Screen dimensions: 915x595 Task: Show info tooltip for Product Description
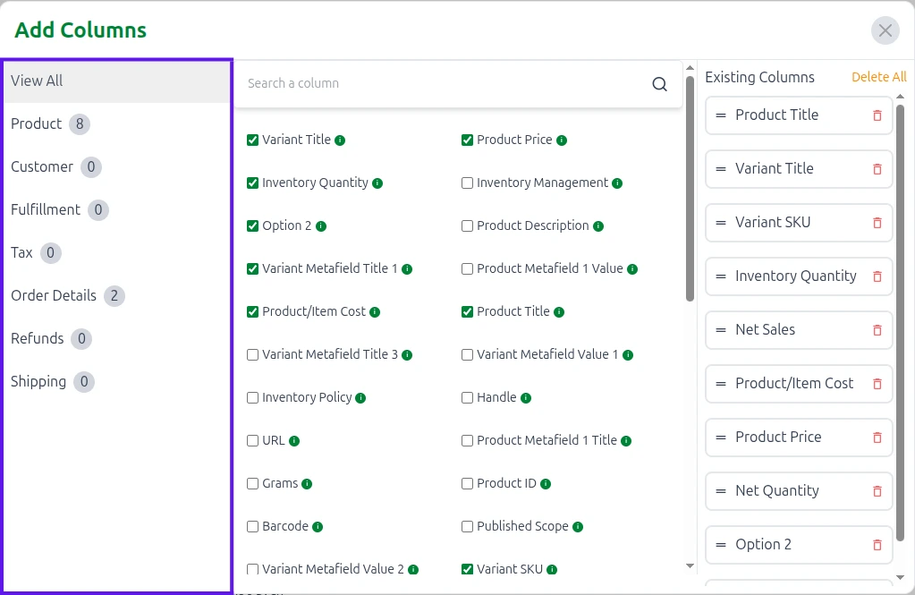pyautogui.click(x=598, y=226)
